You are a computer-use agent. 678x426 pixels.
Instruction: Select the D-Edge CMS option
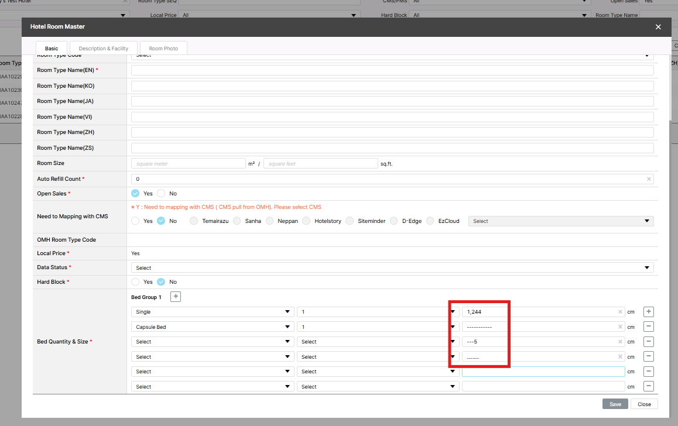pos(394,221)
